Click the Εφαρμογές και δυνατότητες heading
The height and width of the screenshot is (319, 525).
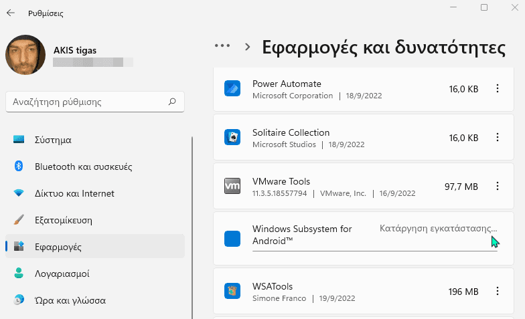[x=384, y=47]
